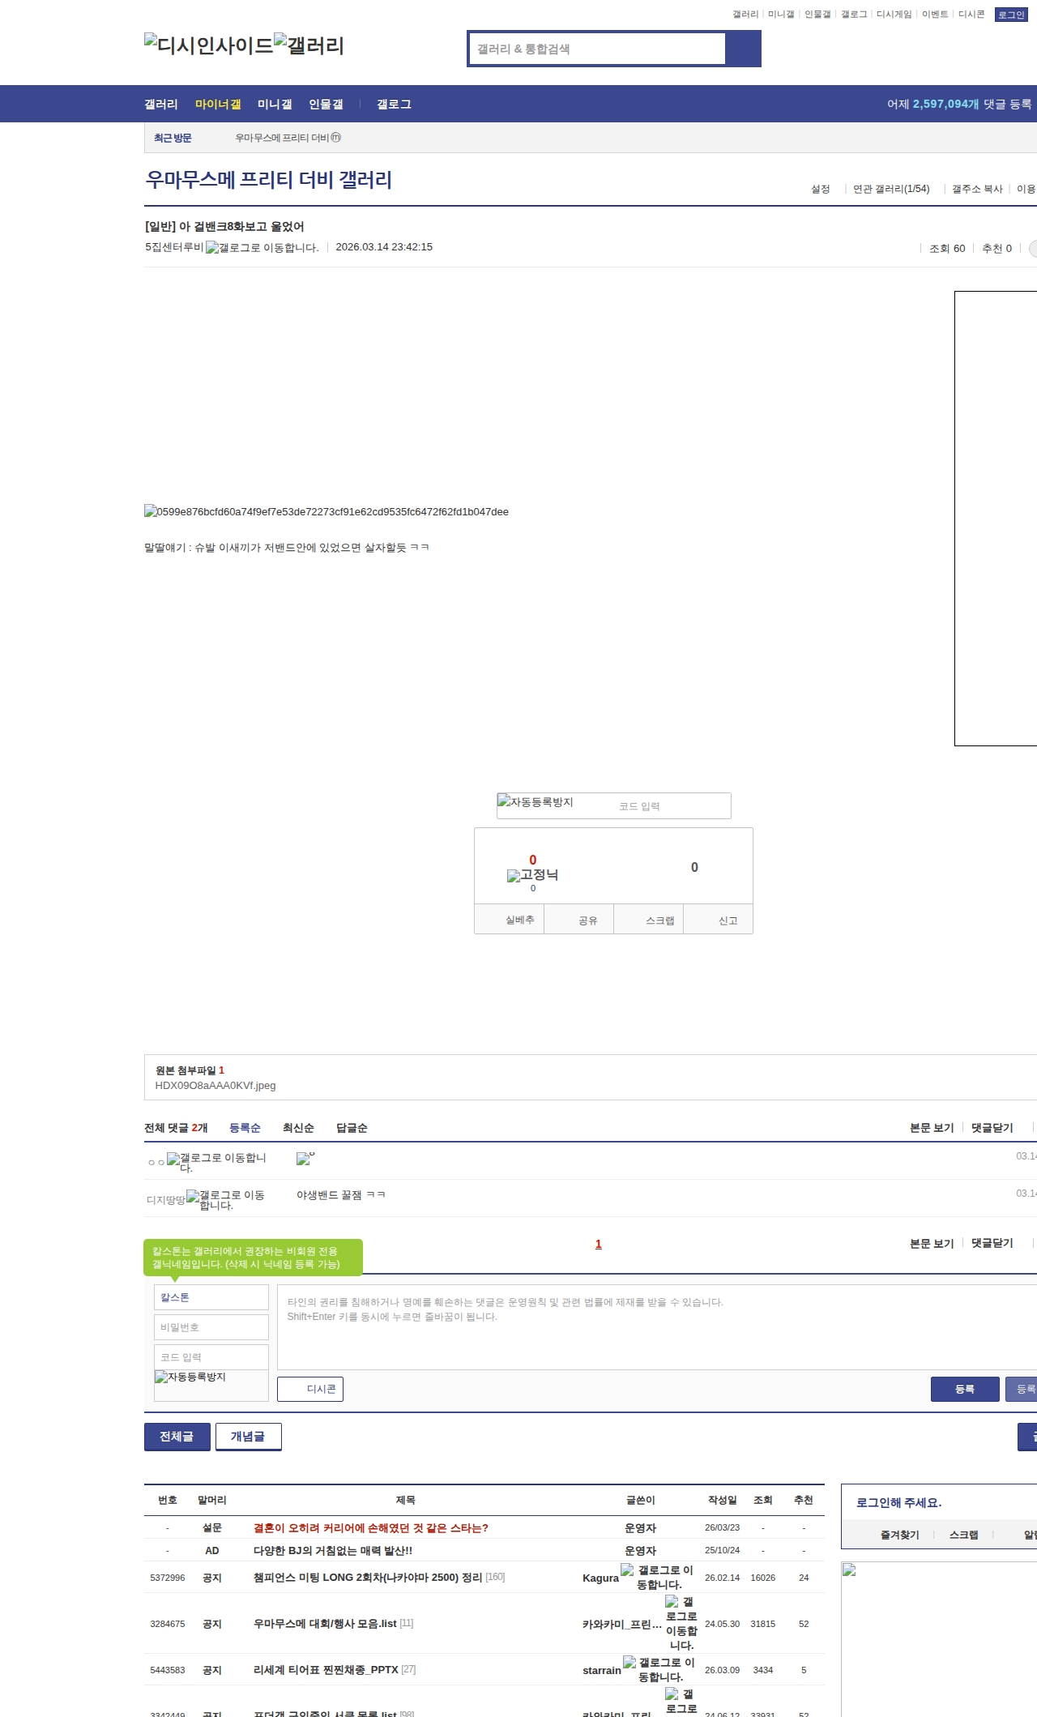Select 등록순 comment ordering
The height and width of the screenshot is (1717, 1037).
(245, 1128)
